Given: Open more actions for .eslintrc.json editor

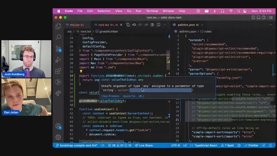Looking at the screenshot, I should point(271,25).
